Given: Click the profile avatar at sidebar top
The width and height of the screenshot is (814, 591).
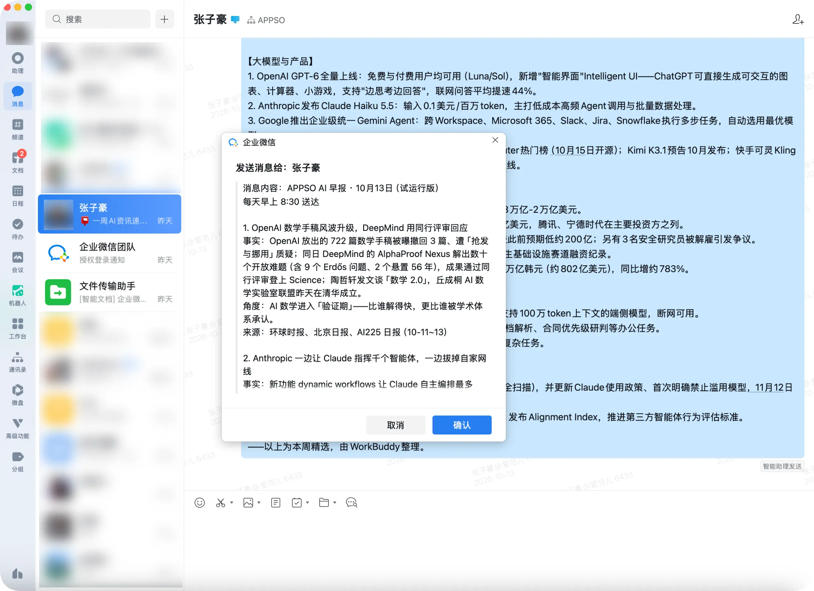Looking at the screenshot, I should pyautogui.click(x=19, y=33).
